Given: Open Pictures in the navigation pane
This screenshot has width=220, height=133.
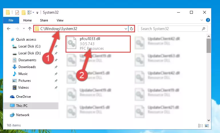Looking at the screenshot, I should (25, 81).
